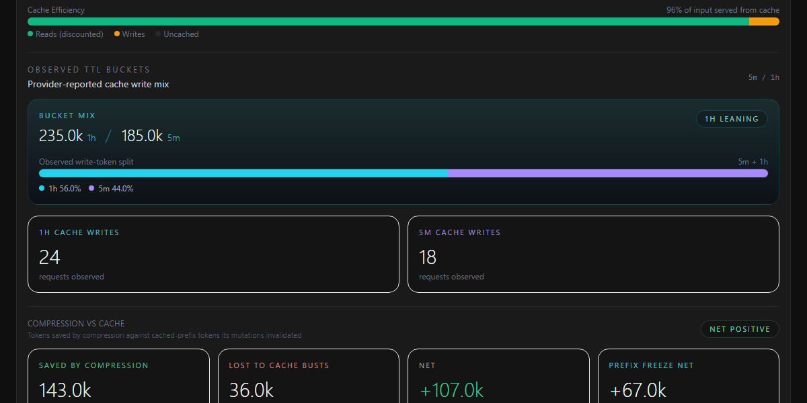Image resolution: width=807 pixels, height=403 pixels.
Task: Click the cyan 1h 56.0% legend dot
Action: pyautogui.click(x=42, y=189)
